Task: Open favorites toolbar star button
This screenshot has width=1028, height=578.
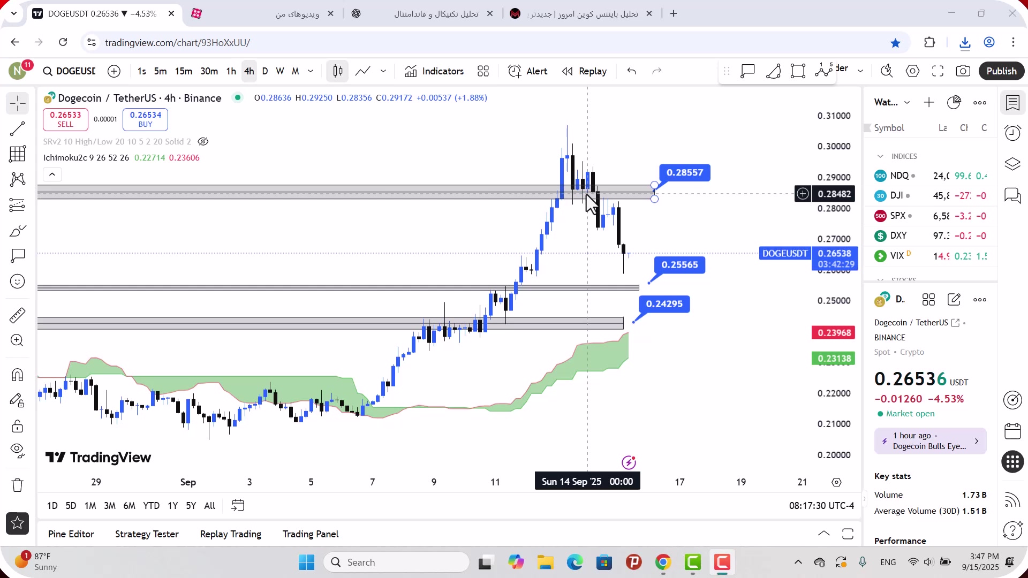Action: [x=18, y=523]
